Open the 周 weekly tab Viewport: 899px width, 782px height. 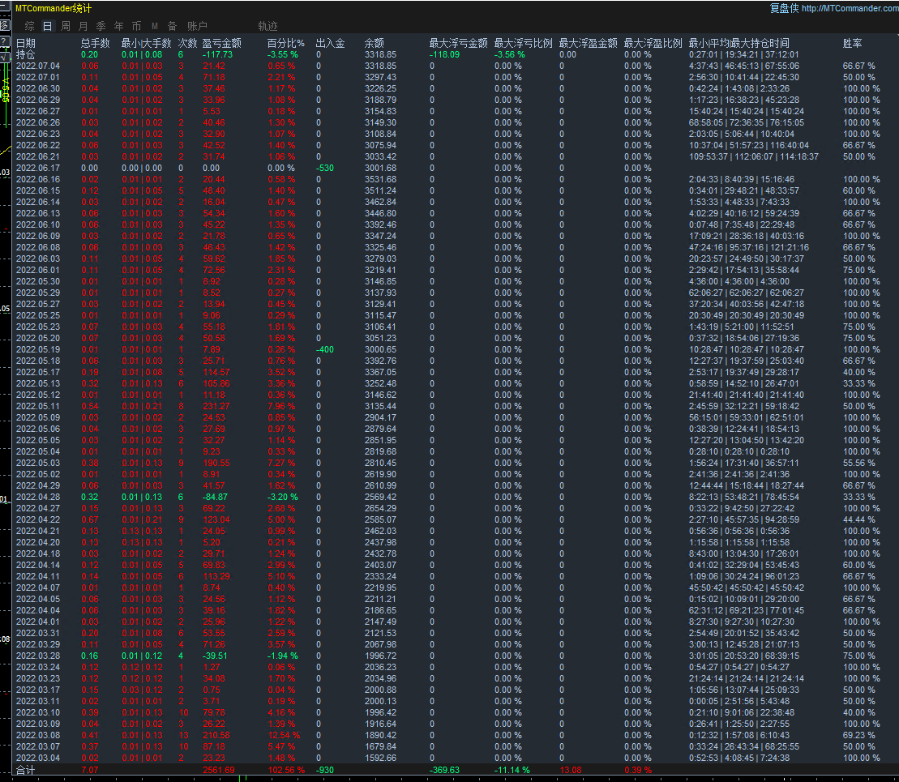(66, 26)
